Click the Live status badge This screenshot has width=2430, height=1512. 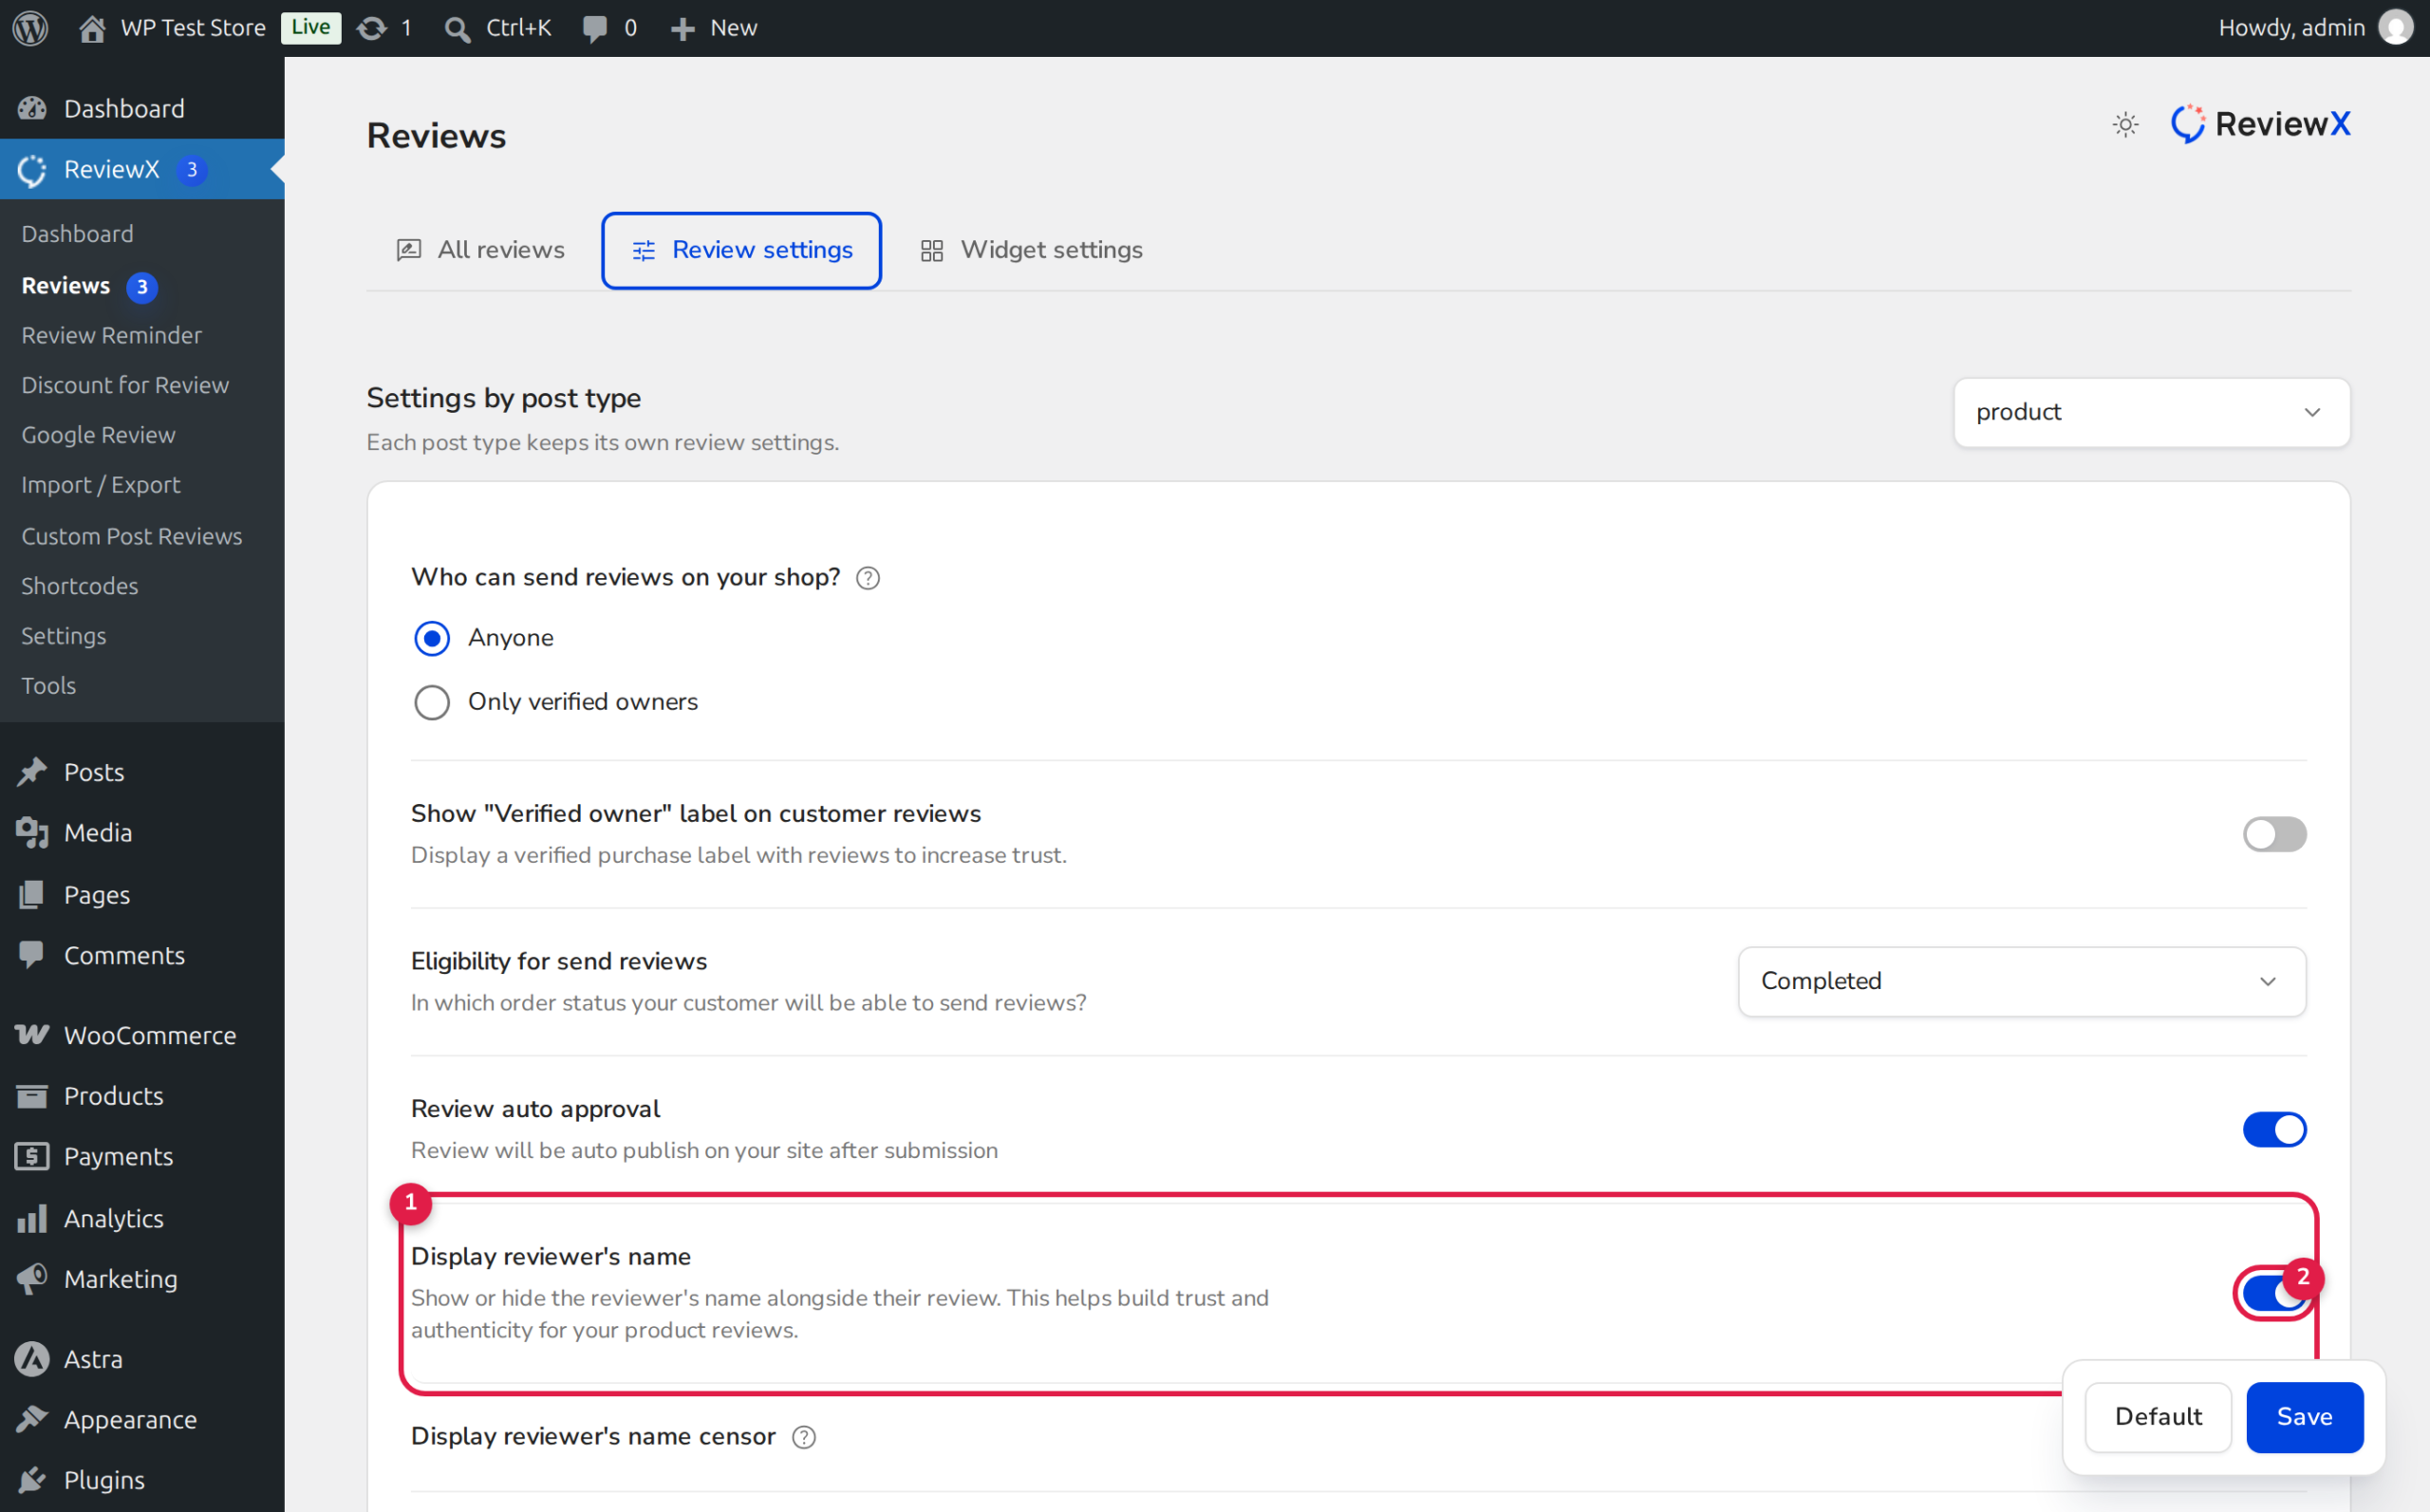tap(310, 27)
